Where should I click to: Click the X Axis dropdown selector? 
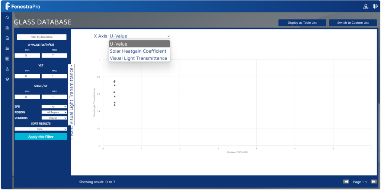click(x=140, y=36)
